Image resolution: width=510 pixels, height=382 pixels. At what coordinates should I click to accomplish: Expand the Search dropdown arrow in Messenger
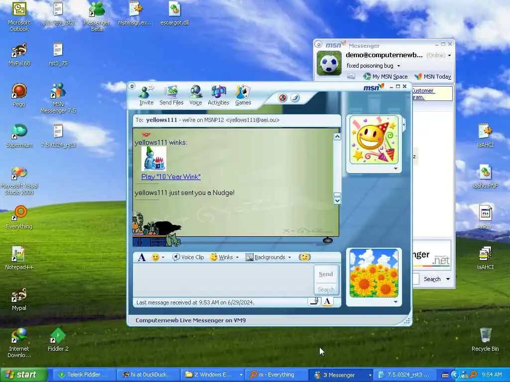[448, 279]
